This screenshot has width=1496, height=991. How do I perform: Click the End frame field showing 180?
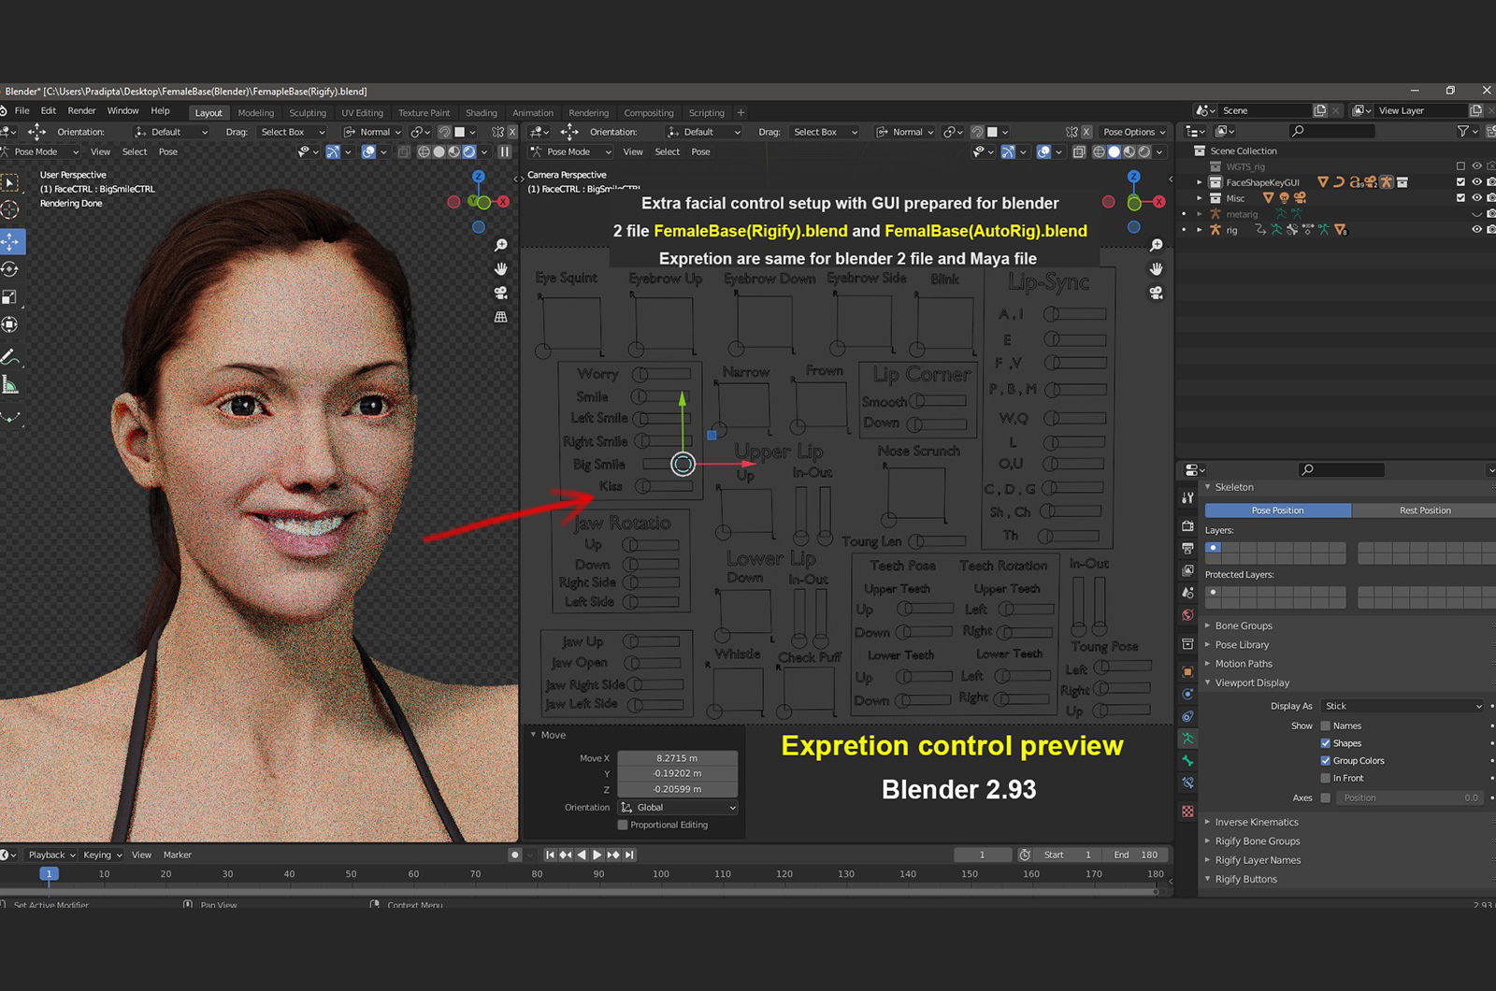tap(1136, 855)
